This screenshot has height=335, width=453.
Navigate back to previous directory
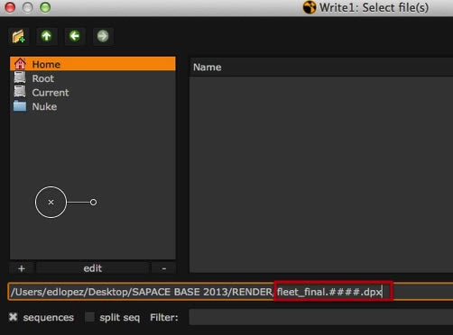pos(75,37)
